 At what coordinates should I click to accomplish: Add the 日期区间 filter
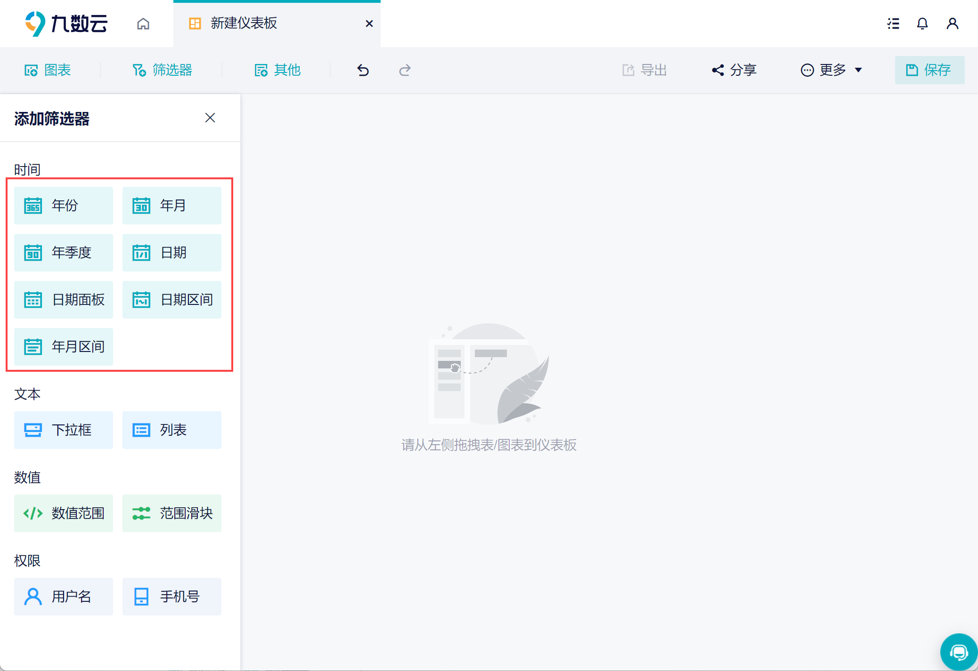click(x=172, y=299)
